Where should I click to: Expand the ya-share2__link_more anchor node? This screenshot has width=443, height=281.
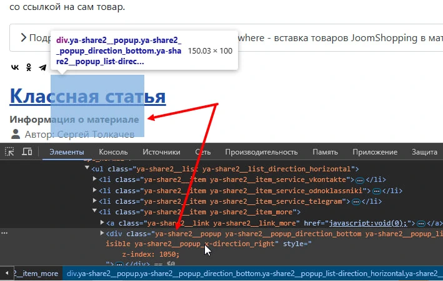tap(102, 222)
